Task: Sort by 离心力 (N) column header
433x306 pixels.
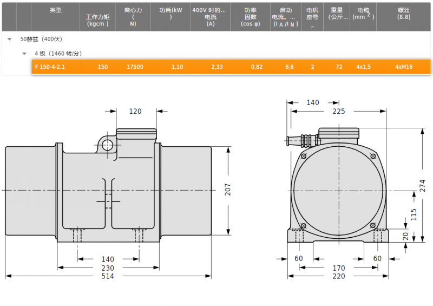Action: click(x=133, y=17)
